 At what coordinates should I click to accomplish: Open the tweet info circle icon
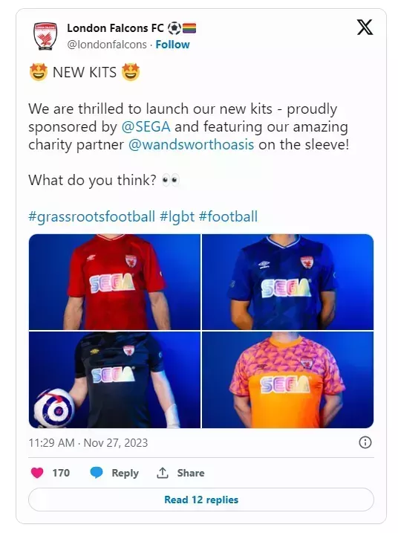coord(365,442)
